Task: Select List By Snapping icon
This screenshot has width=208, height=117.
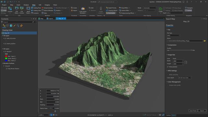Action: pyautogui.click(x=18, y=26)
